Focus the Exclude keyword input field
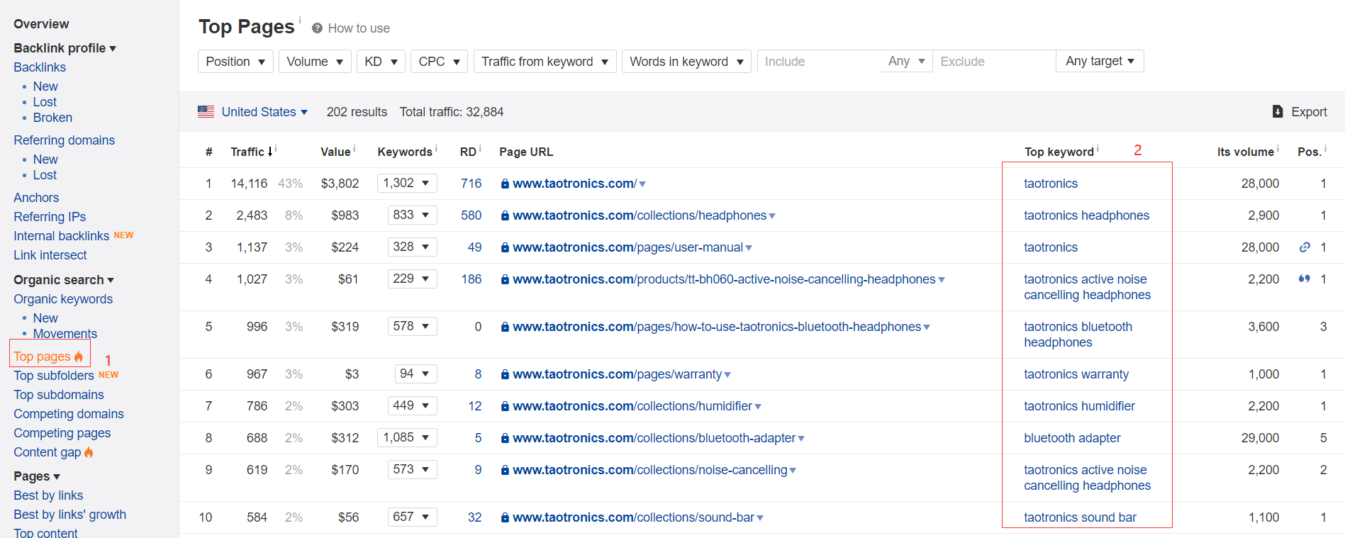The width and height of the screenshot is (1345, 538). click(994, 62)
